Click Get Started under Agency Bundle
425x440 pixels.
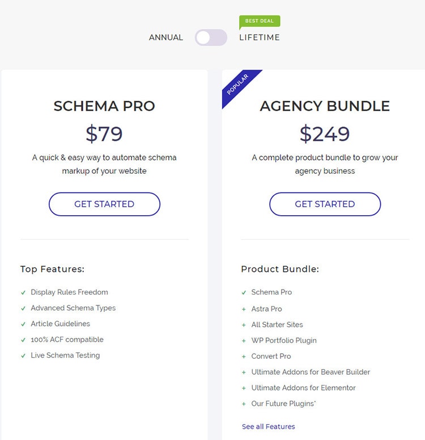click(x=325, y=204)
